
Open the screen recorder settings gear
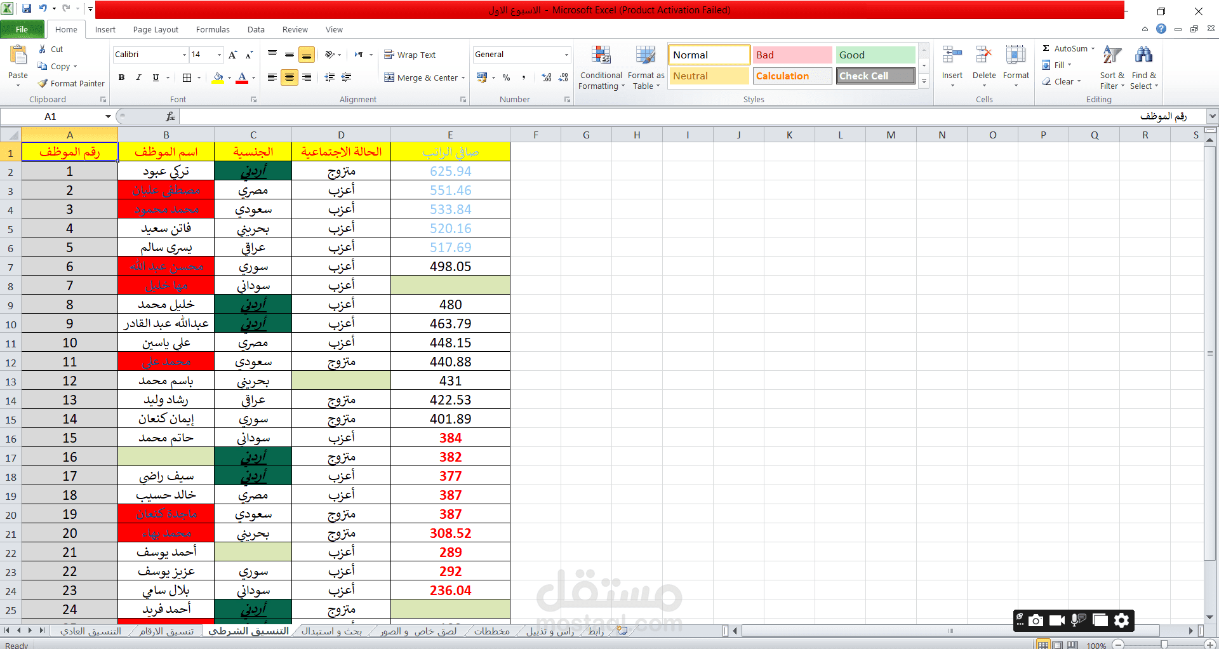1122,620
